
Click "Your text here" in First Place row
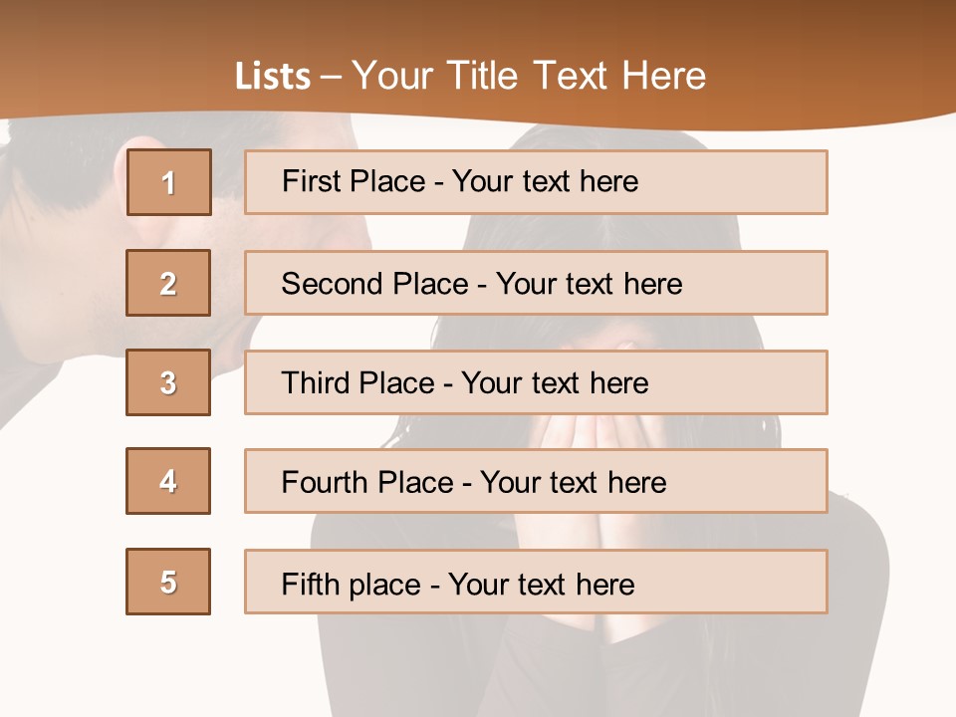[x=545, y=181]
